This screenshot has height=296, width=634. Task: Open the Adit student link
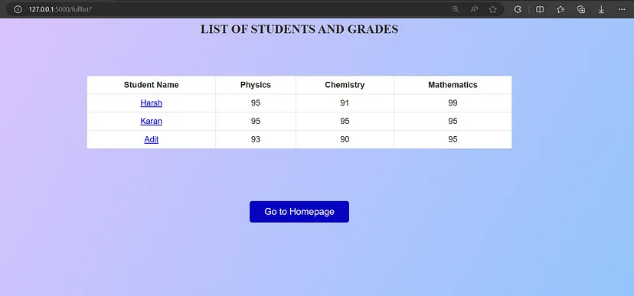151,139
